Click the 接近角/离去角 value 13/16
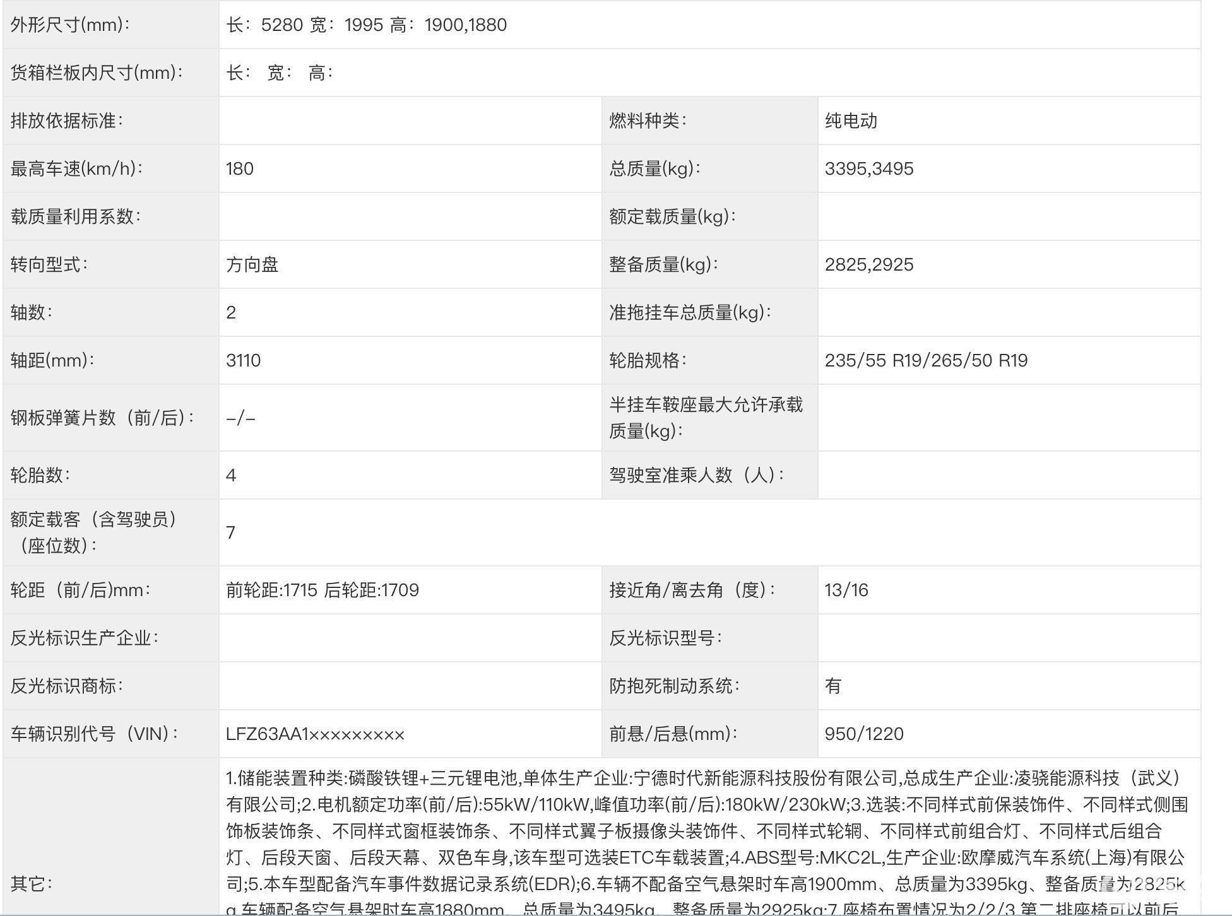This screenshot has width=1232, height=916. 846,590
